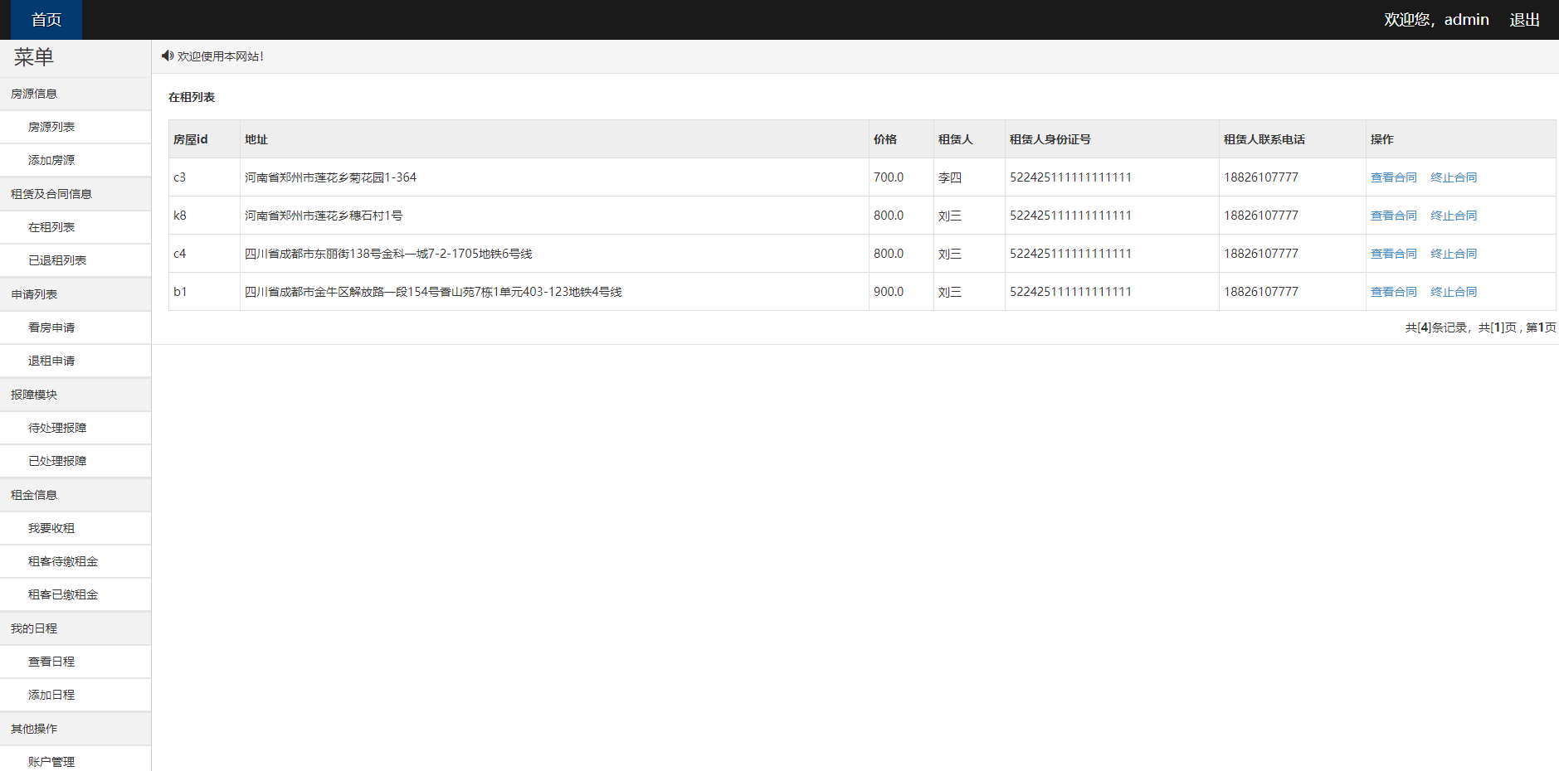Toggle the 我的日程 menu section

[x=76, y=628]
